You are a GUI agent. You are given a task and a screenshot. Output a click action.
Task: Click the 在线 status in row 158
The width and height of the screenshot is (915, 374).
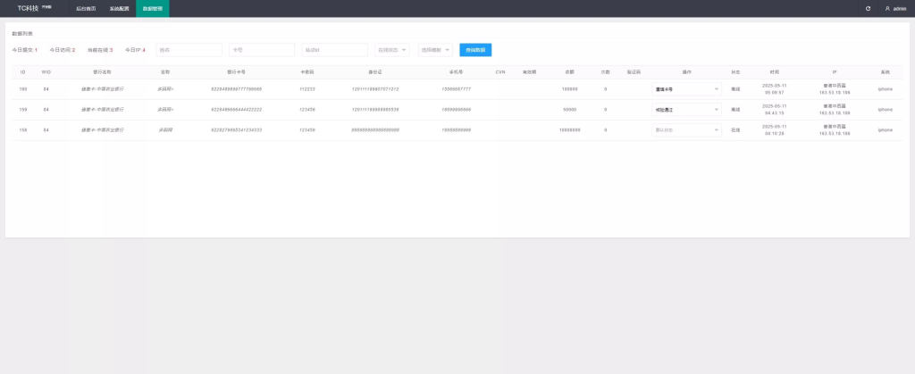pos(735,130)
